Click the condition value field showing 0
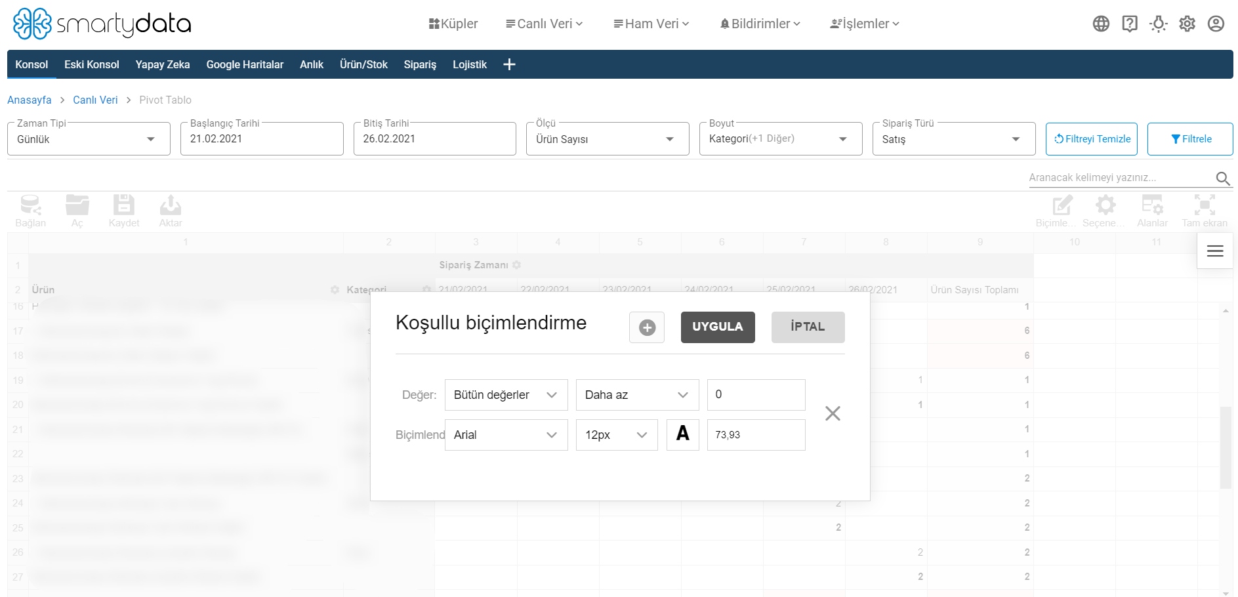Screen dimensions: 1238x597 tap(756, 395)
